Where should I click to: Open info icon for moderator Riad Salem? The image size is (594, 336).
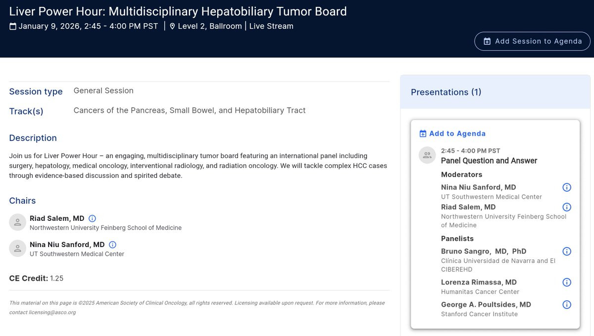pos(567,207)
